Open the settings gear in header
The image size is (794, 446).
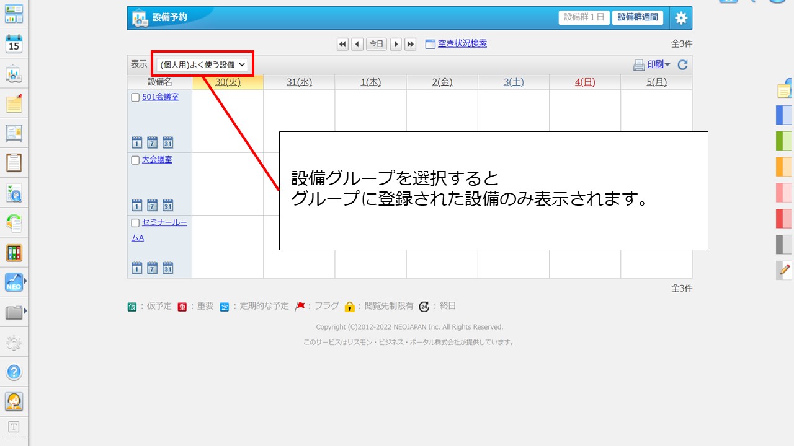(x=681, y=18)
